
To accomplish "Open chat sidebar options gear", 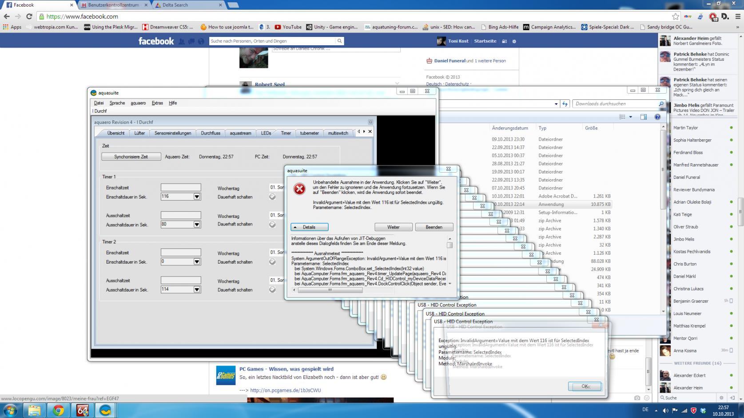I will click(721, 398).
